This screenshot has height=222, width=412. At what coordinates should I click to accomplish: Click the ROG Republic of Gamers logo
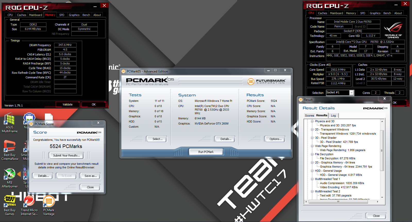click(393, 30)
